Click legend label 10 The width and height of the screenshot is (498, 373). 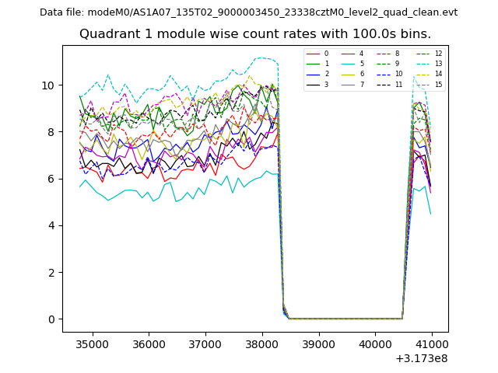coord(398,74)
